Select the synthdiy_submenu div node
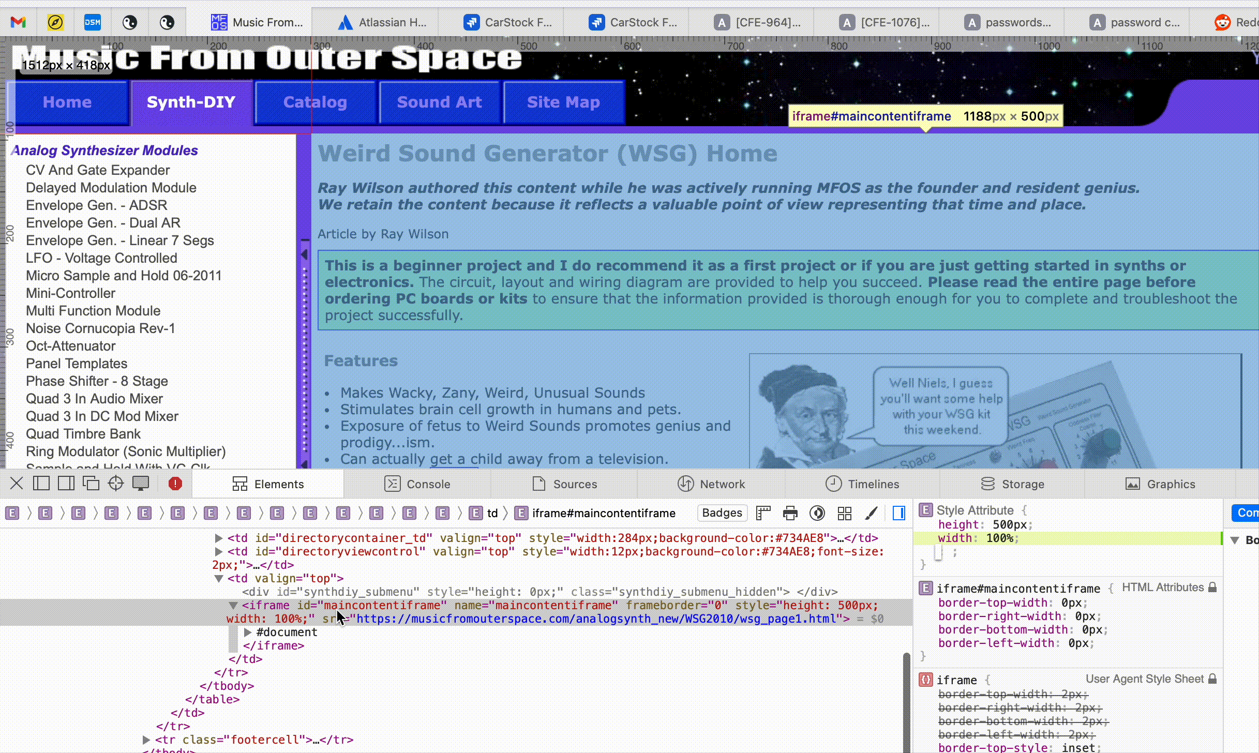This screenshot has width=1259, height=753. tap(539, 592)
